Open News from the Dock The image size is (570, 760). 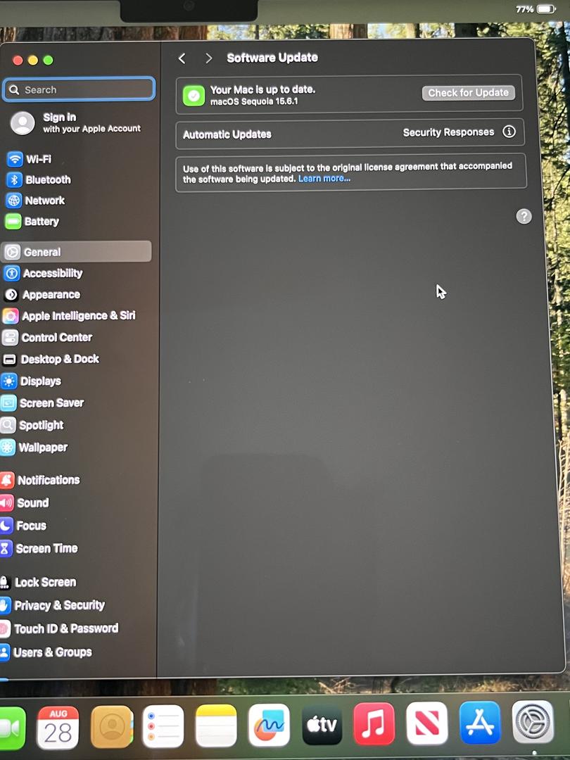click(x=427, y=723)
